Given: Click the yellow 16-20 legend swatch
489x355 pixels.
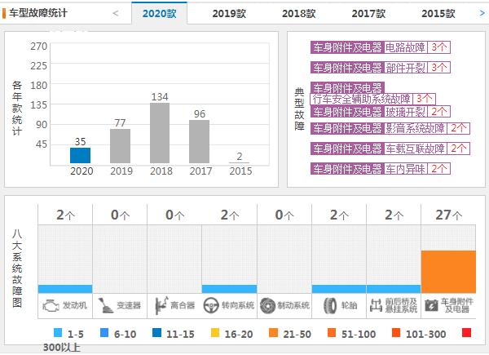Looking at the screenshot, I should pos(215,332).
